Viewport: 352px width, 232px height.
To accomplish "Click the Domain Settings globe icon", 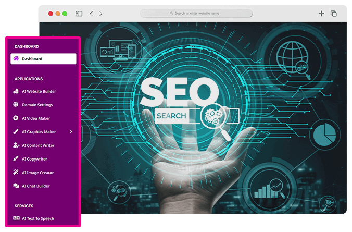I will [16, 105].
